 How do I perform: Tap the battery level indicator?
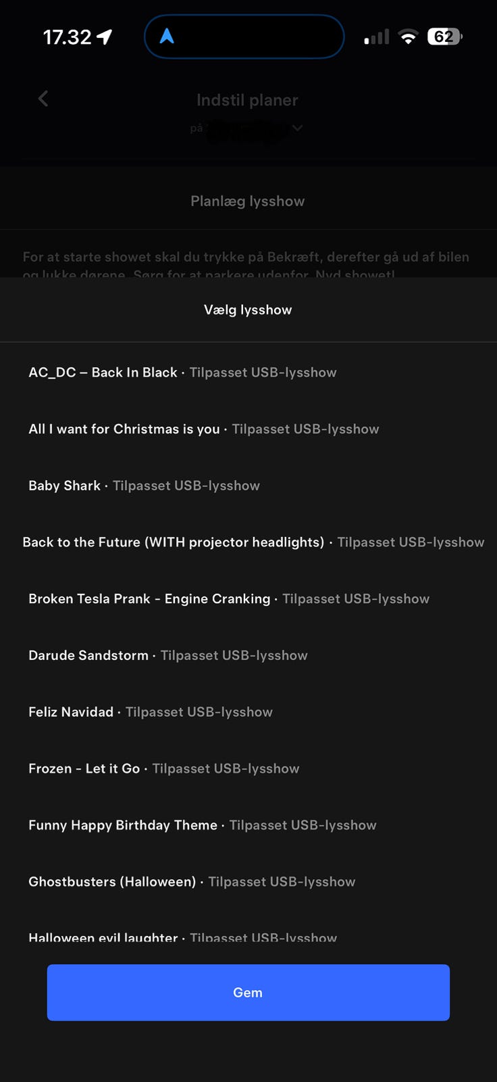tap(444, 37)
